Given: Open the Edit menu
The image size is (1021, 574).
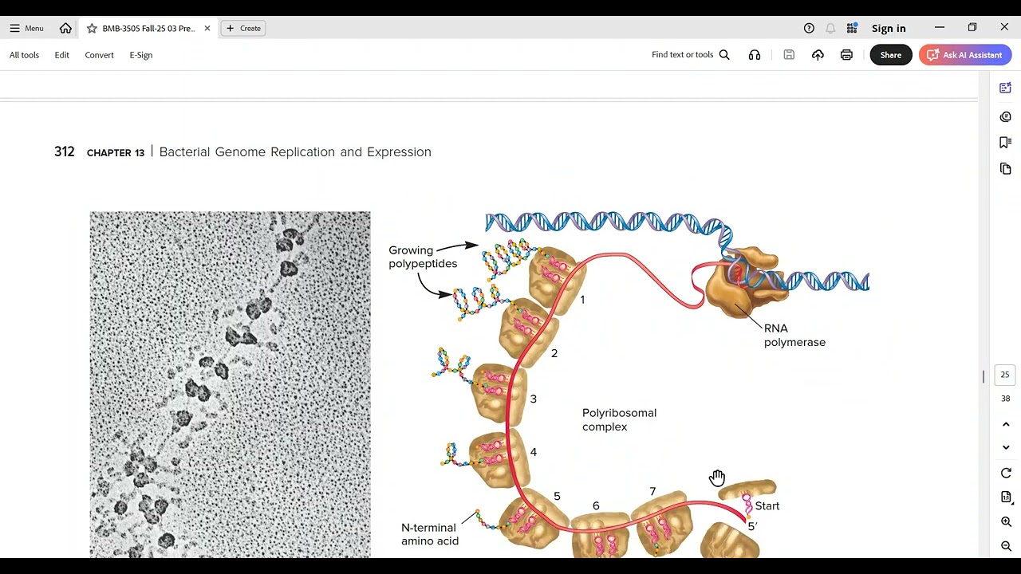Looking at the screenshot, I should coord(61,55).
